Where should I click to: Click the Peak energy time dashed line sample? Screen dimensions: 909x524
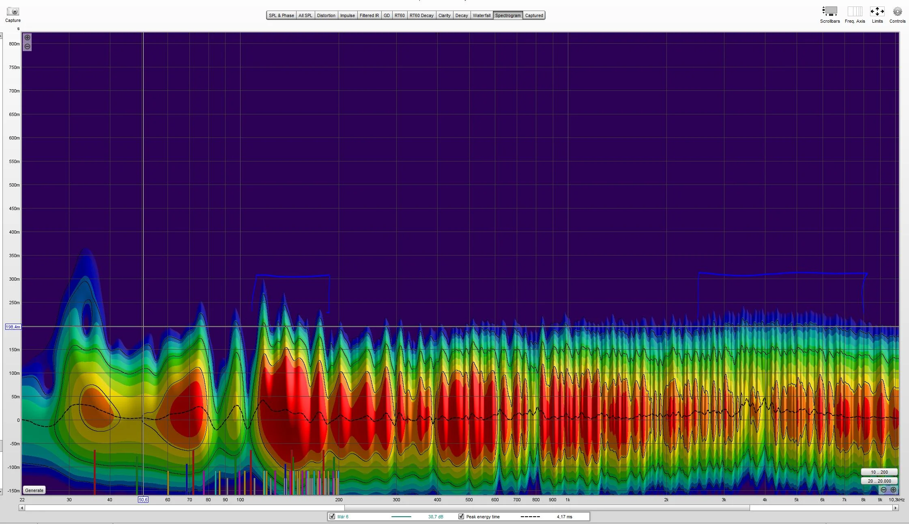tap(530, 517)
